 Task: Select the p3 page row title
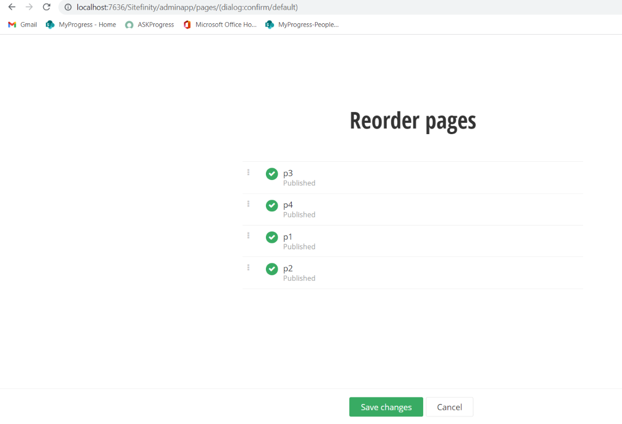tap(288, 173)
